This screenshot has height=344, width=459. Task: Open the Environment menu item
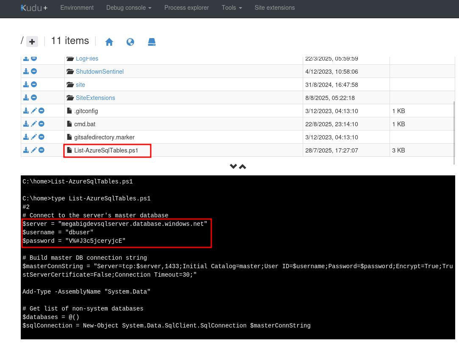(x=77, y=8)
